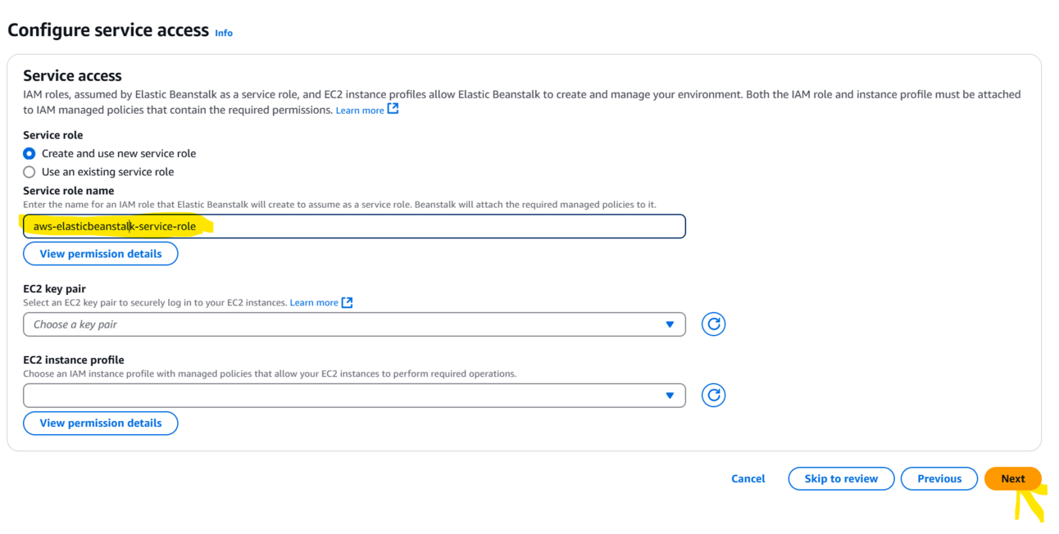Click the Service role label above the radio options

(x=52, y=135)
